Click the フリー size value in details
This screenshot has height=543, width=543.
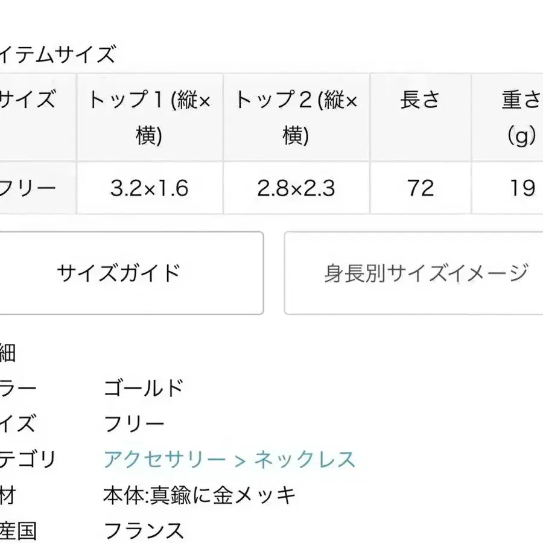point(134,424)
